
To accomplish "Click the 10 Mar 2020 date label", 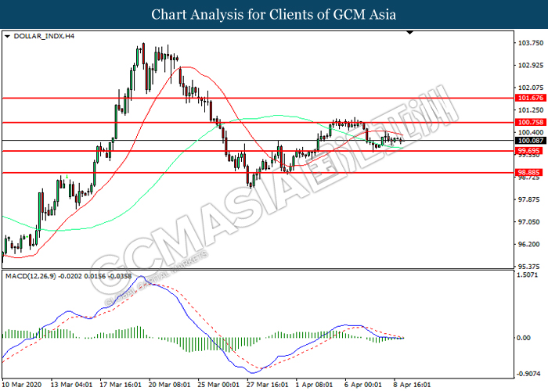I will (22, 385).
